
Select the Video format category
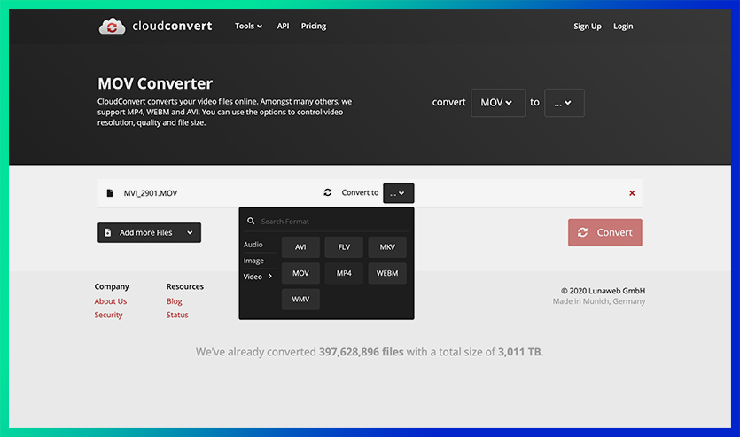pyautogui.click(x=253, y=277)
